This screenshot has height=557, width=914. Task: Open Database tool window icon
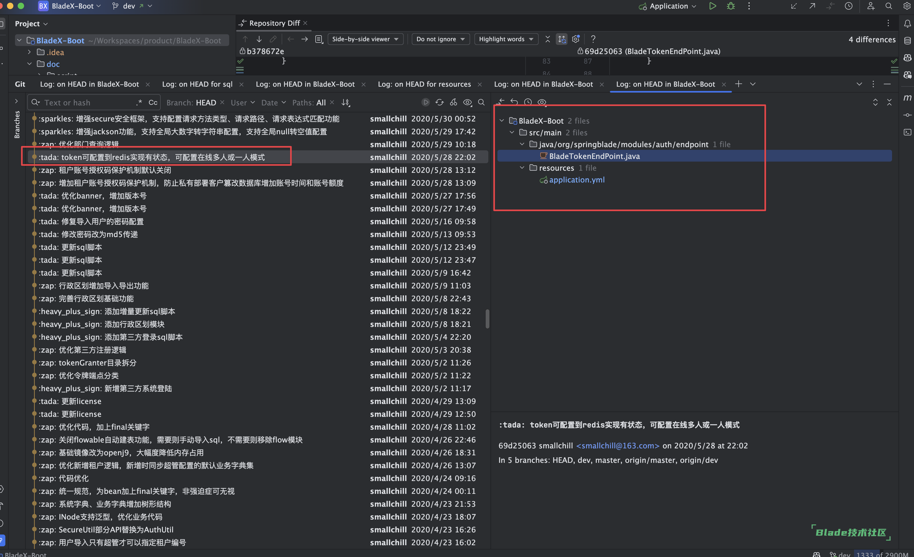tap(907, 41)
